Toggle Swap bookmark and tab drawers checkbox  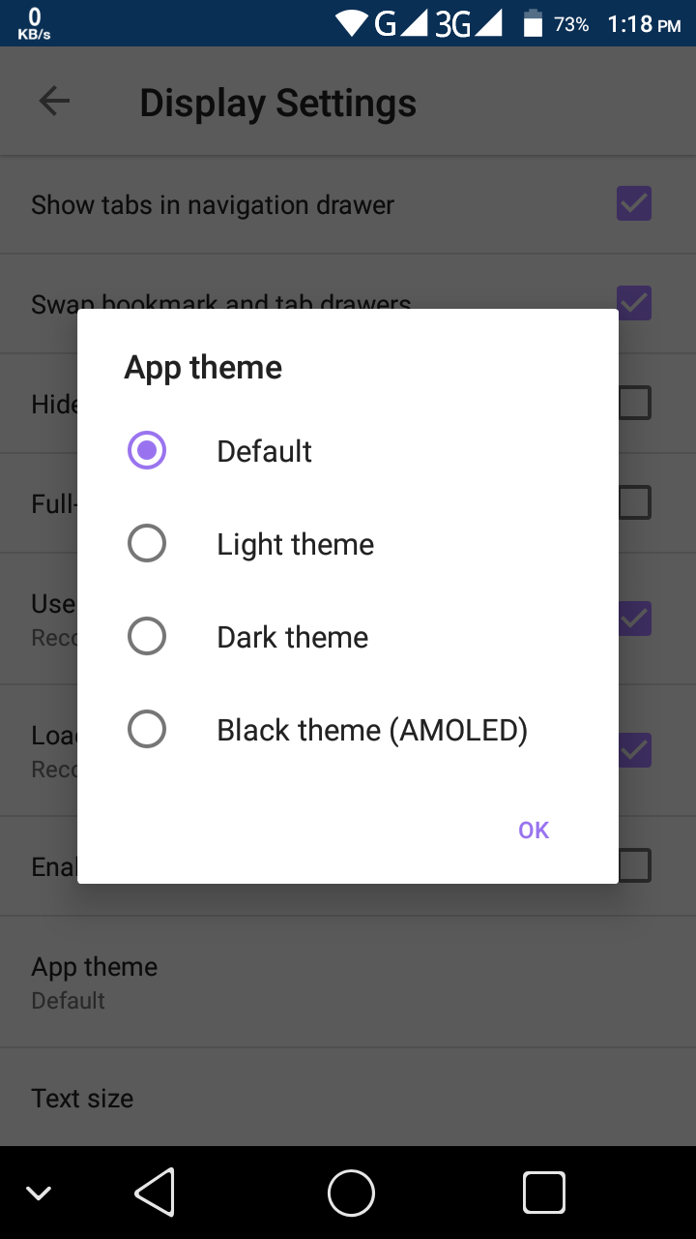click(x=634, y=303)
